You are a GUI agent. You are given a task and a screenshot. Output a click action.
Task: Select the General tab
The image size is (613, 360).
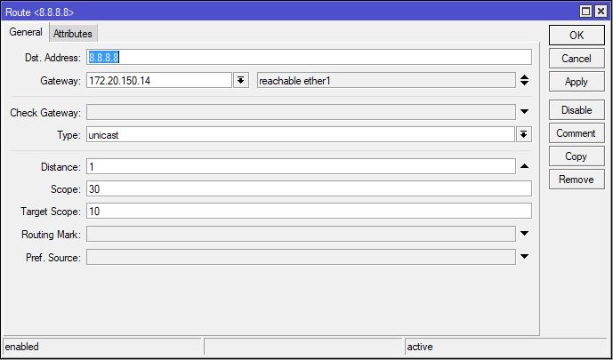click(26, 32)
